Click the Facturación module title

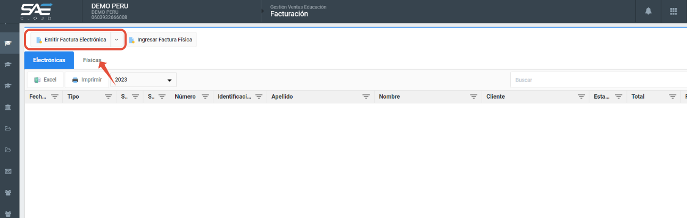(x=289, y=14)
